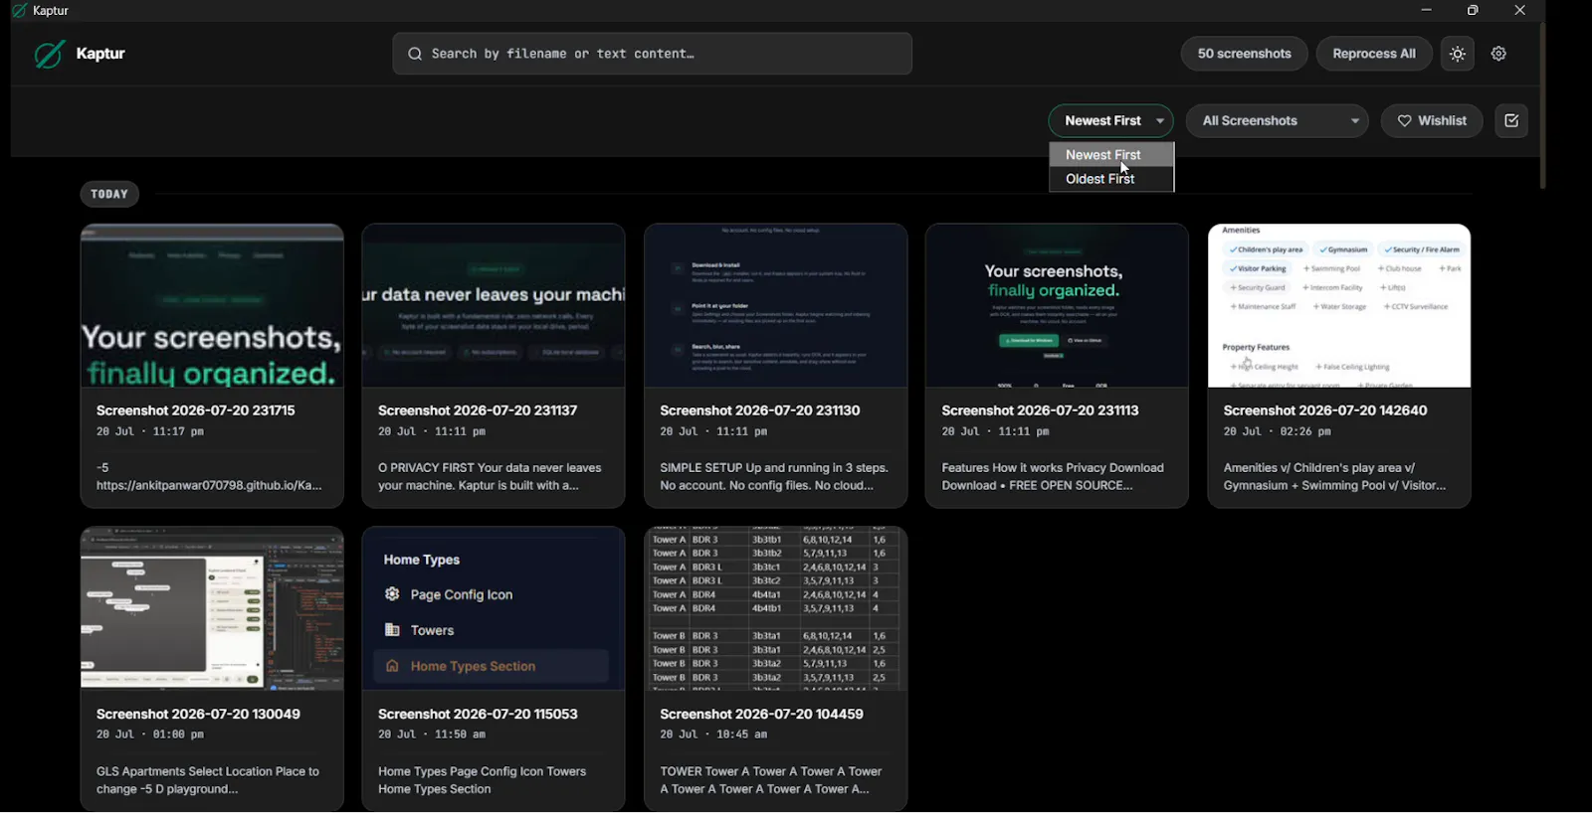Click the vertical scrollbar on right edge

pyautogui.click(x=1542, y=104)
